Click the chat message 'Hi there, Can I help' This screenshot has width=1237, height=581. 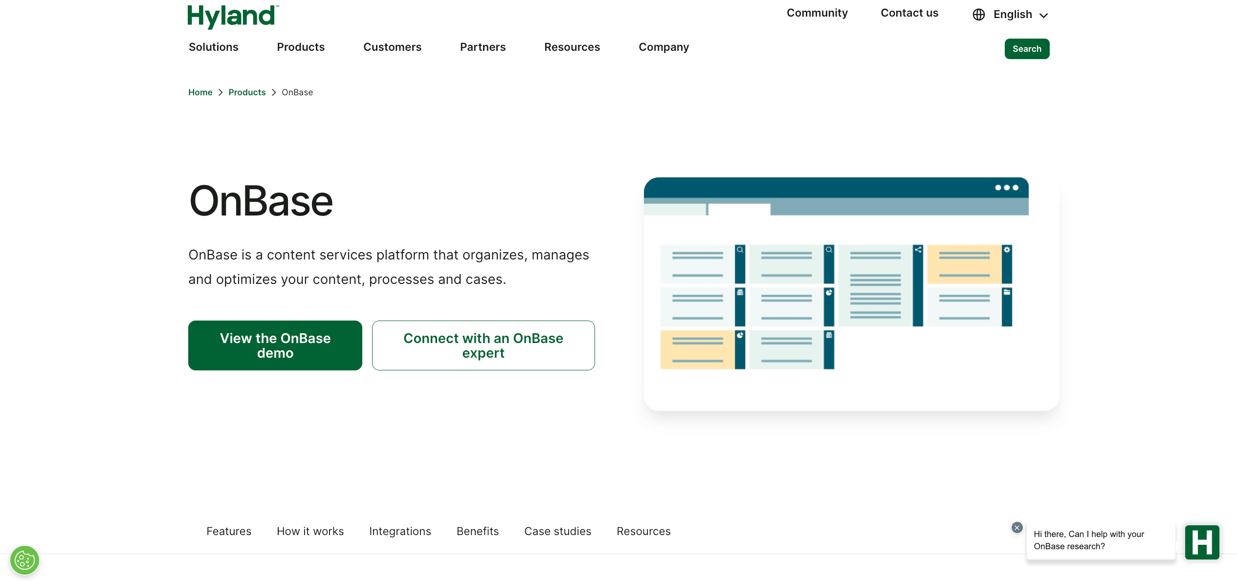[1101, 540]
